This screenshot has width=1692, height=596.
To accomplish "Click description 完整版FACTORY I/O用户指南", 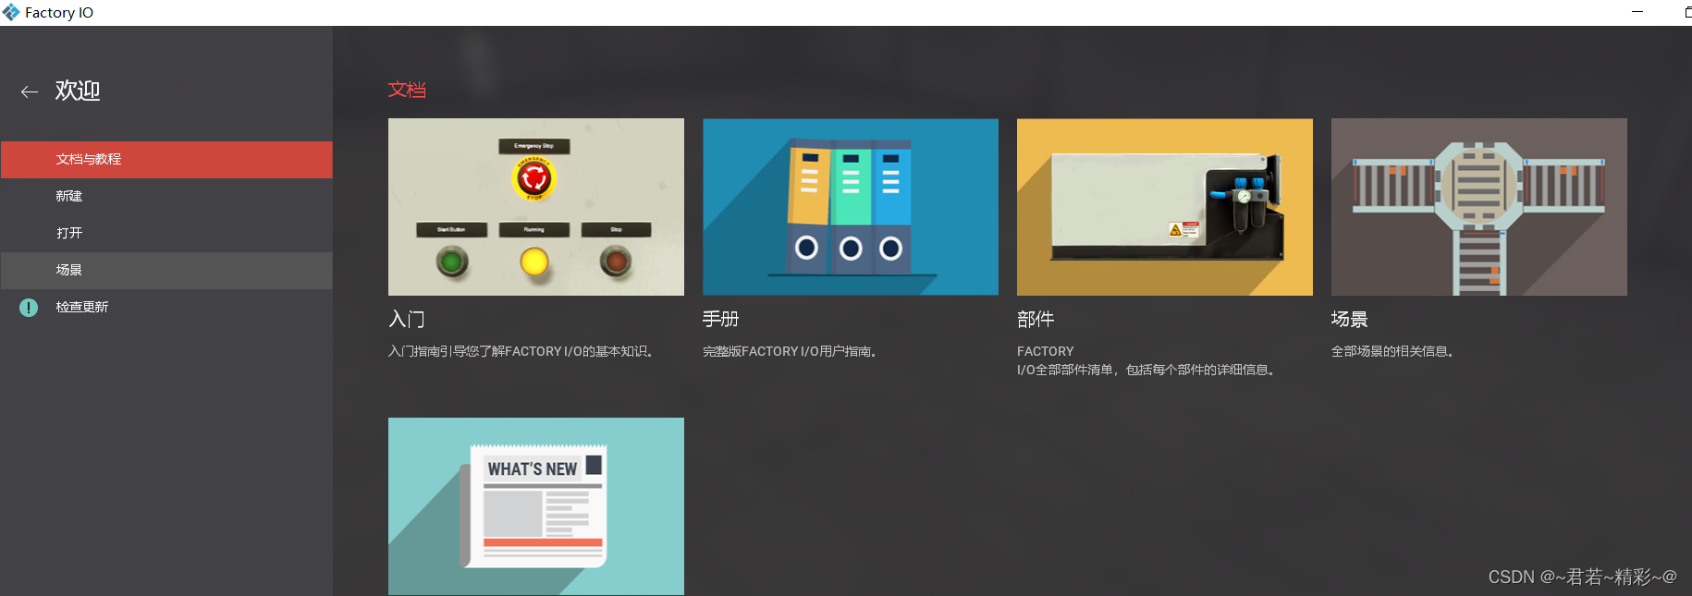I will (x=791, y=352).
